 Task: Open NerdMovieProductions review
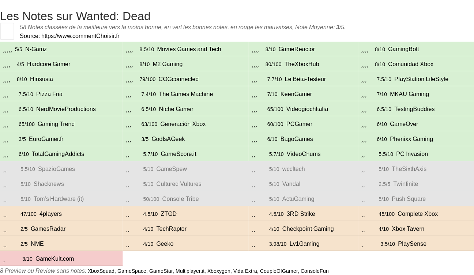pyautogui.click(x=66, y=109)
